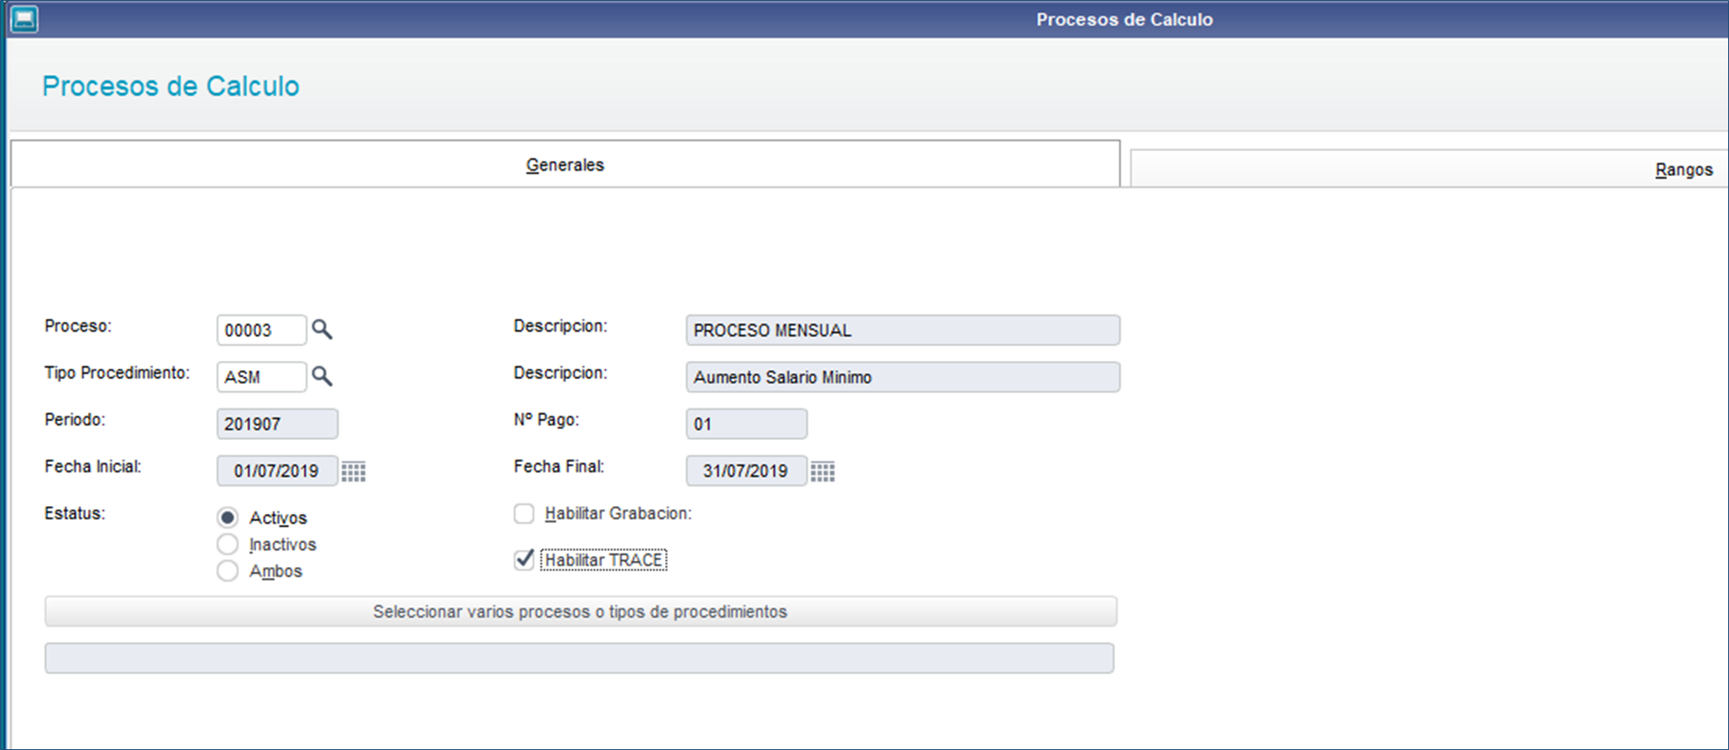The image size is (1729, 750).
Task: Click the Tipo Procedimiento input field
Action: (261, 376)
